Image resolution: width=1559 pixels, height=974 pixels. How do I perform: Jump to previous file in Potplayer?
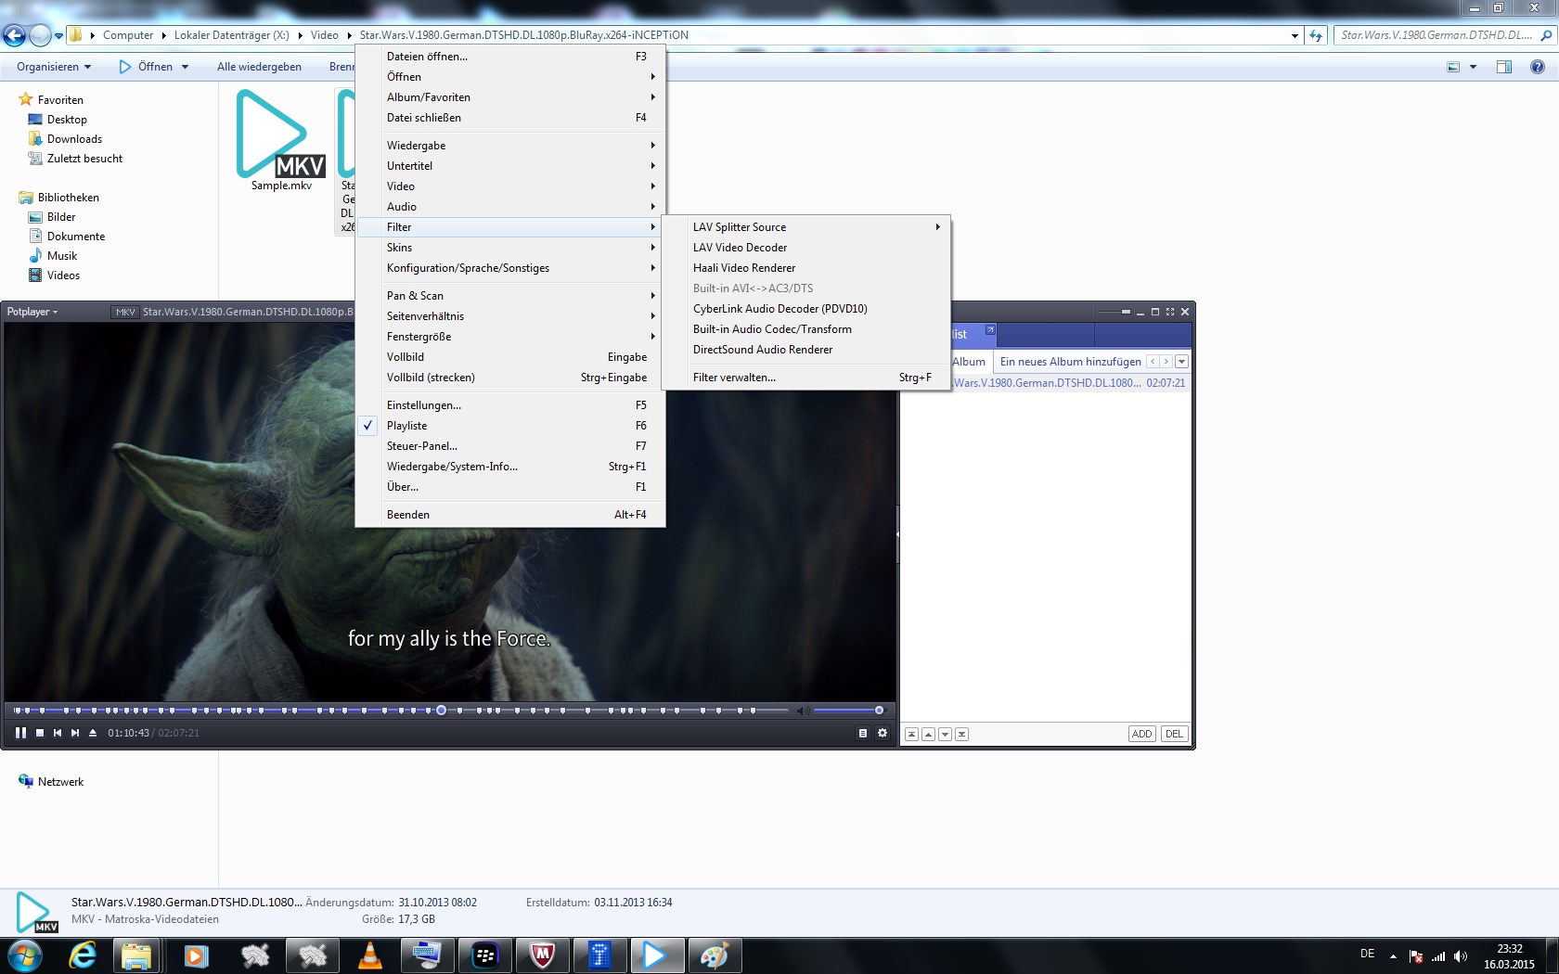tap(58, 733)
